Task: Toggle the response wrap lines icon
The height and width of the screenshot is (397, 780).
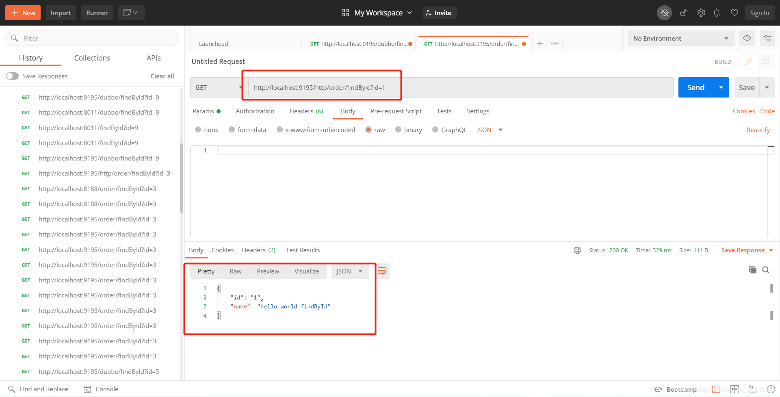Action: (x=382, y=271)
